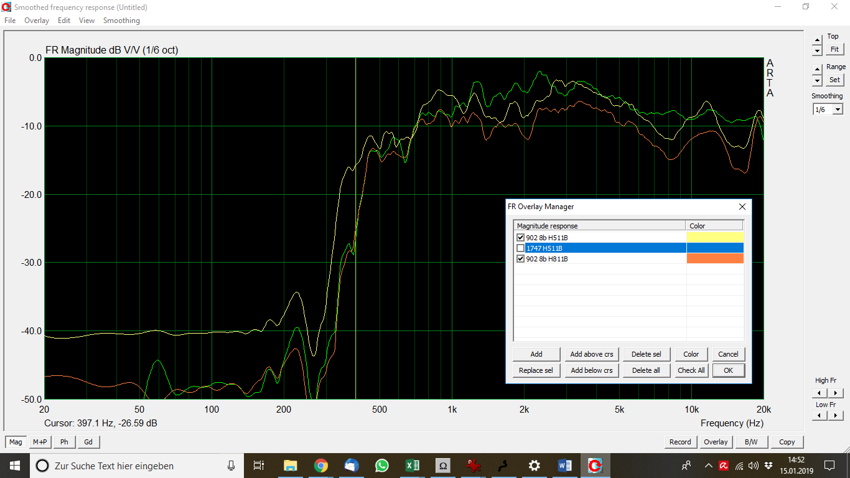Screen dimensions: 850x478
Task: Open the View menu
Action: point(87,21)
